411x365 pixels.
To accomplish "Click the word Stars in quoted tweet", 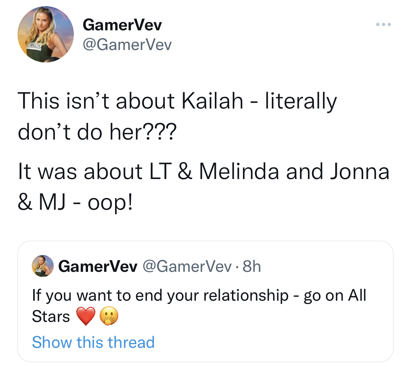I will tap(51, 316).
